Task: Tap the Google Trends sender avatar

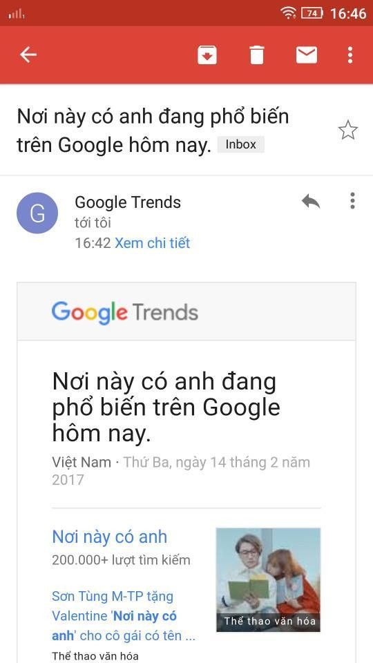Action: tap(37, 213)
